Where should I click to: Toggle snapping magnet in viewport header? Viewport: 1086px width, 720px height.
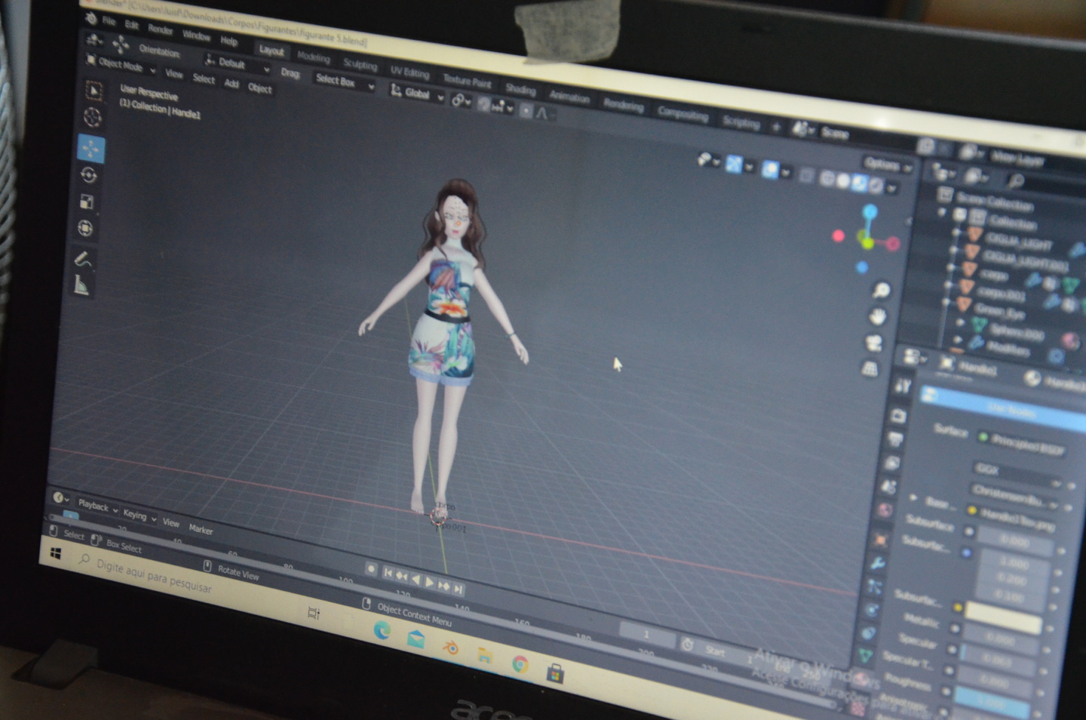tap(483, 104)
